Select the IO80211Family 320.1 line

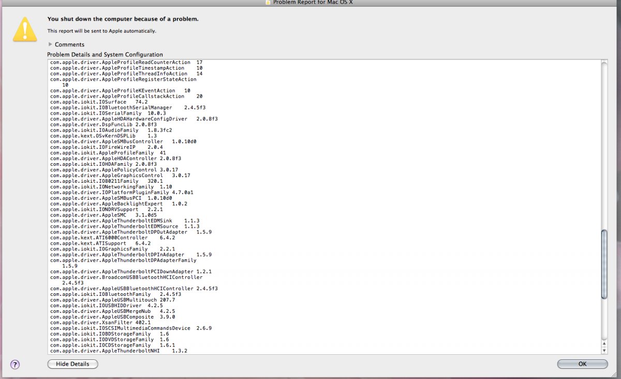[107, 181]
